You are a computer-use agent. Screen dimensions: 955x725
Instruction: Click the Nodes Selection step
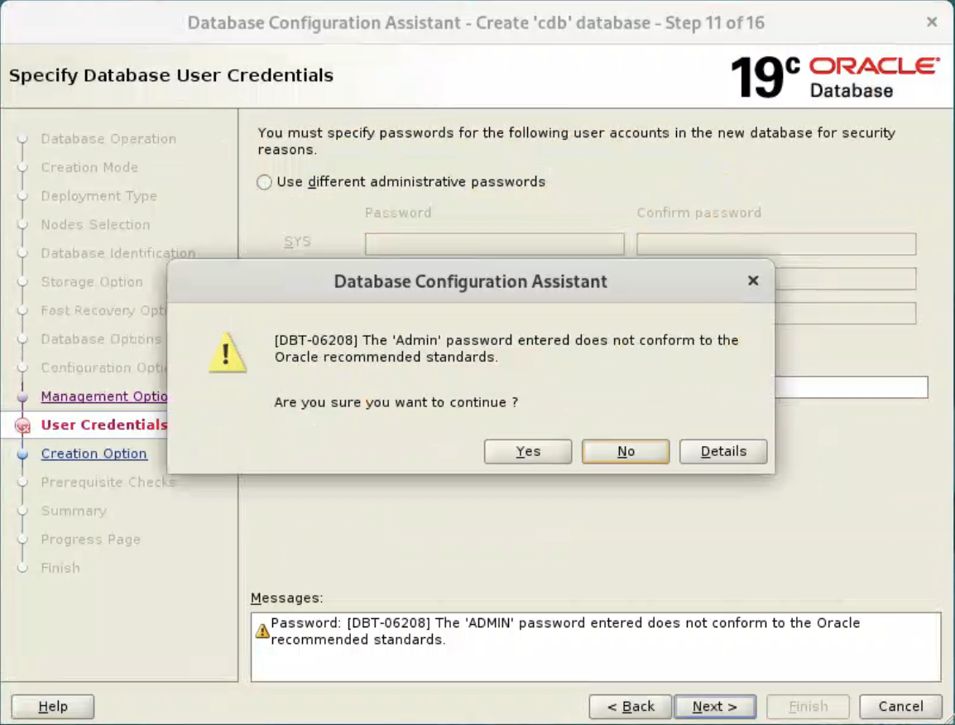click(95, 224)
